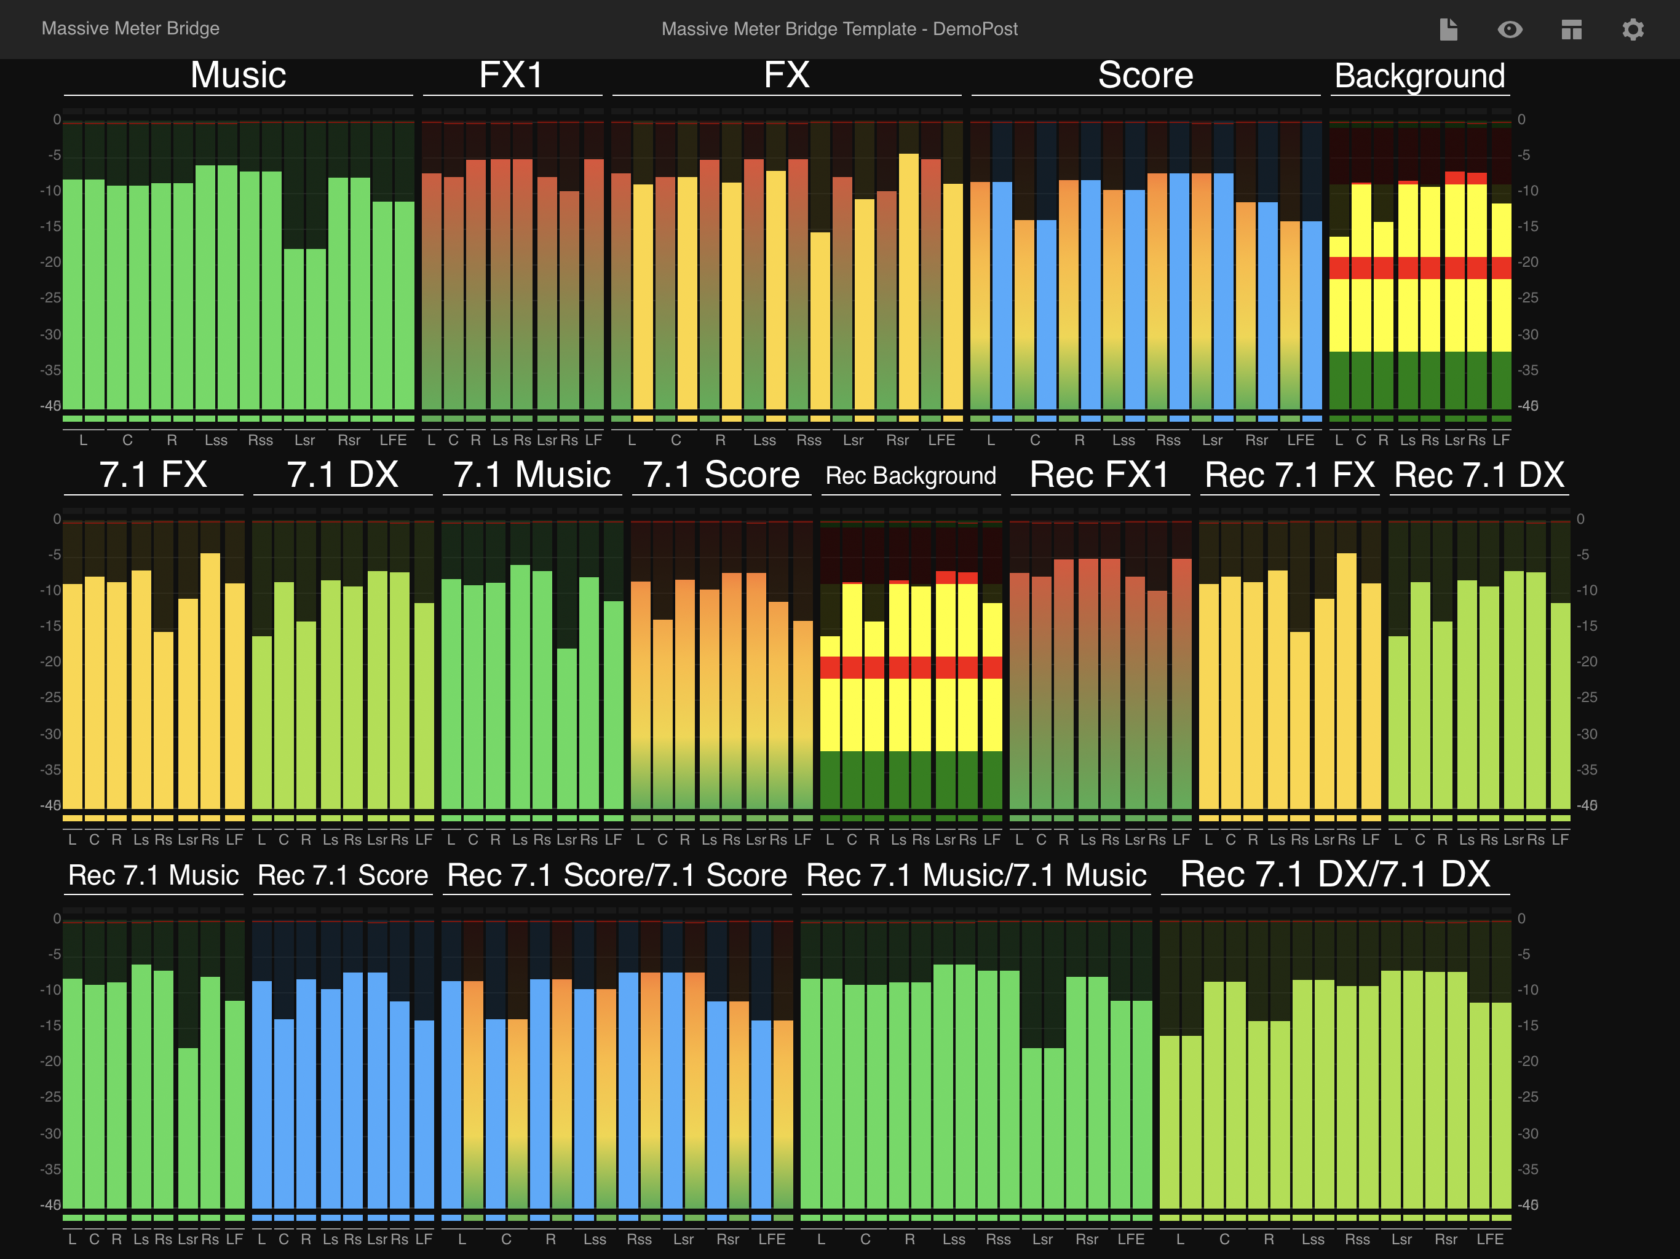Click the 7.1 FX group Ls label

(x=141, y=839)
